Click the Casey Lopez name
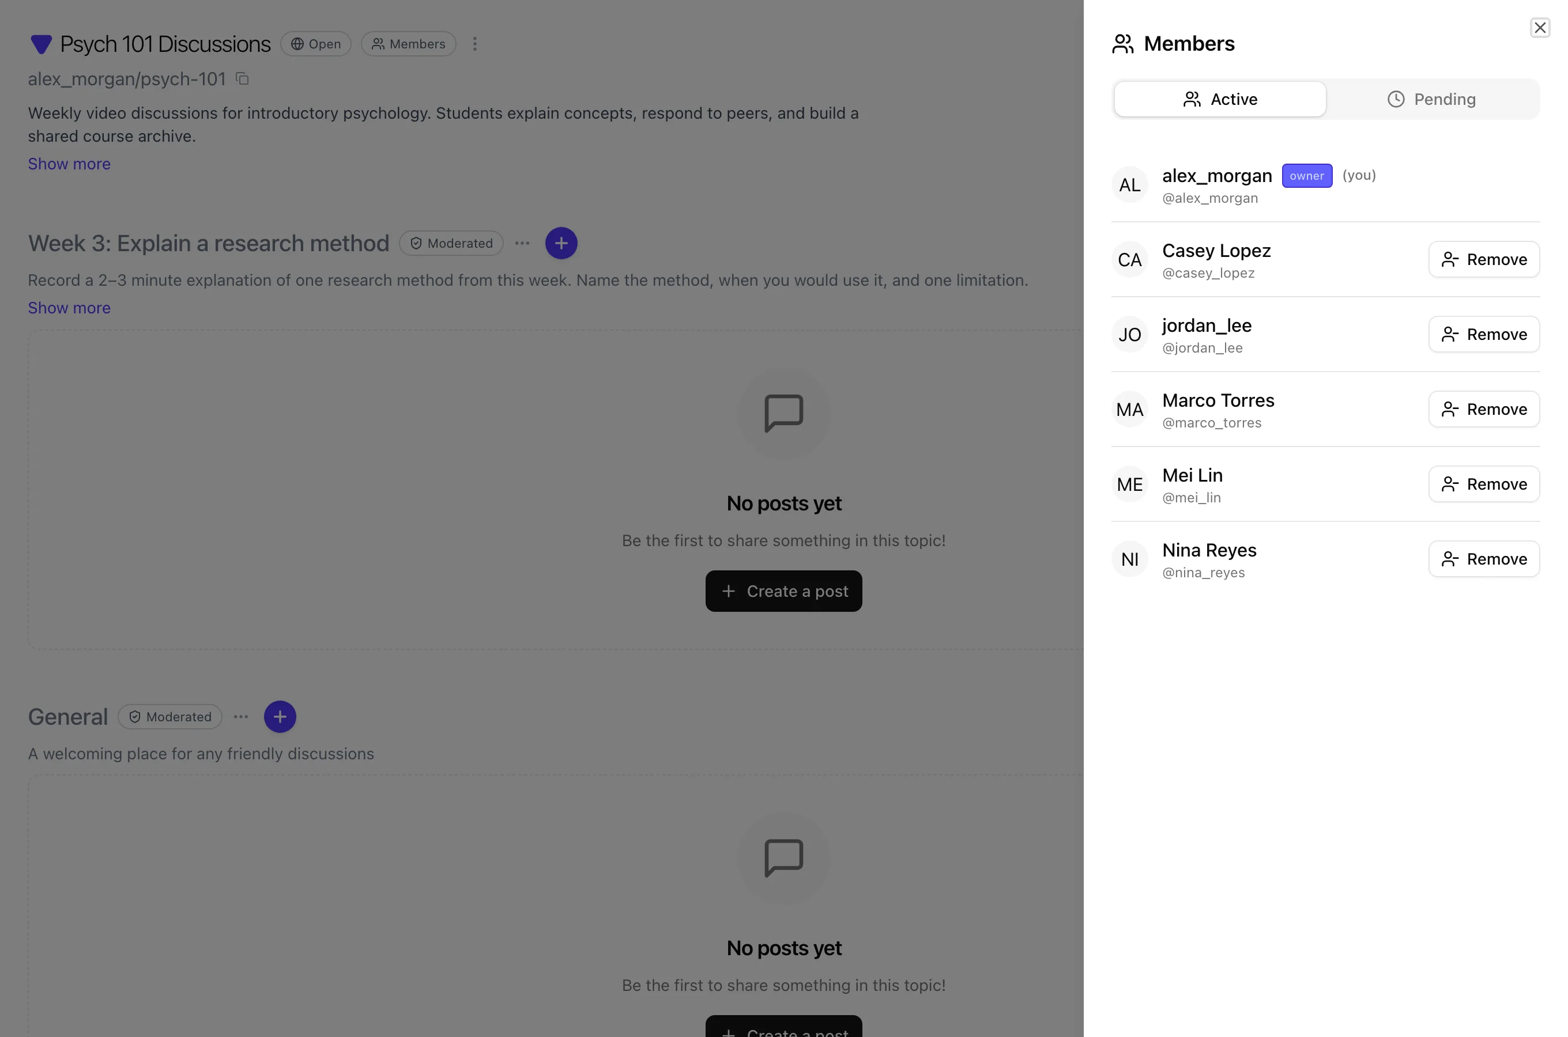Image resolution: width=1568 pixels, height=1037 pixels. pos(1216,251)
